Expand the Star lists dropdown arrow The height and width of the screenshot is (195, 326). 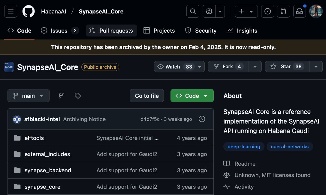tap(316, 66)
